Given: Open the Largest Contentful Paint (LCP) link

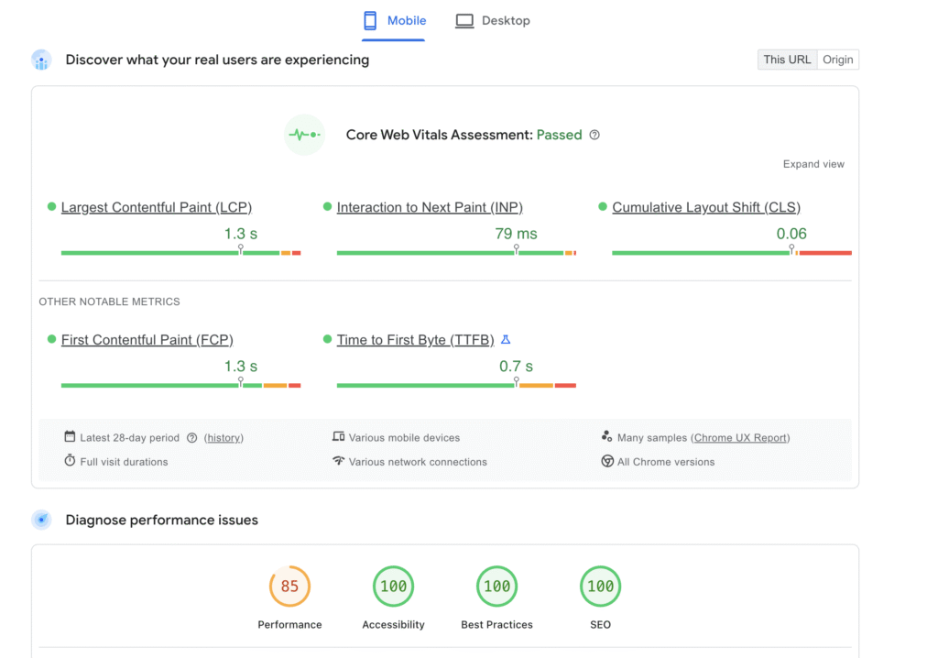Looking at the screenshot, I should [x=156, y=207].
